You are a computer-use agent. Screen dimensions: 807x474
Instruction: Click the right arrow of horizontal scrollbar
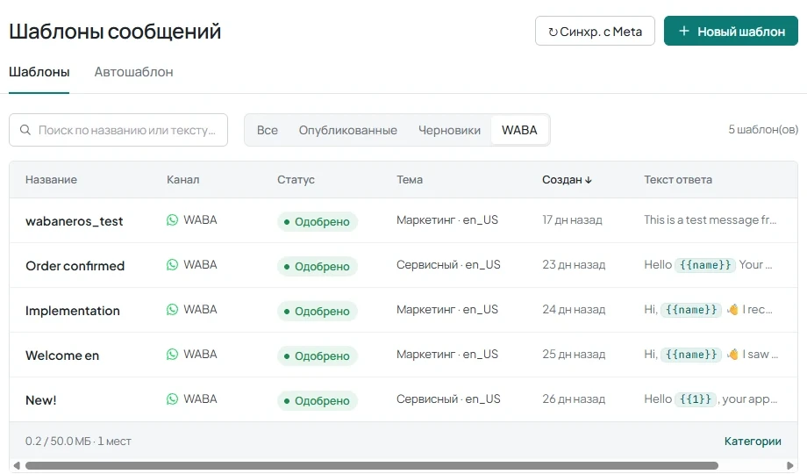click(790, 466)
